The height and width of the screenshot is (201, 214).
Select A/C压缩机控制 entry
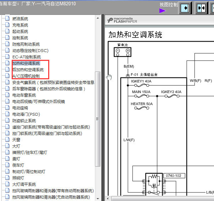pos(26,76)
